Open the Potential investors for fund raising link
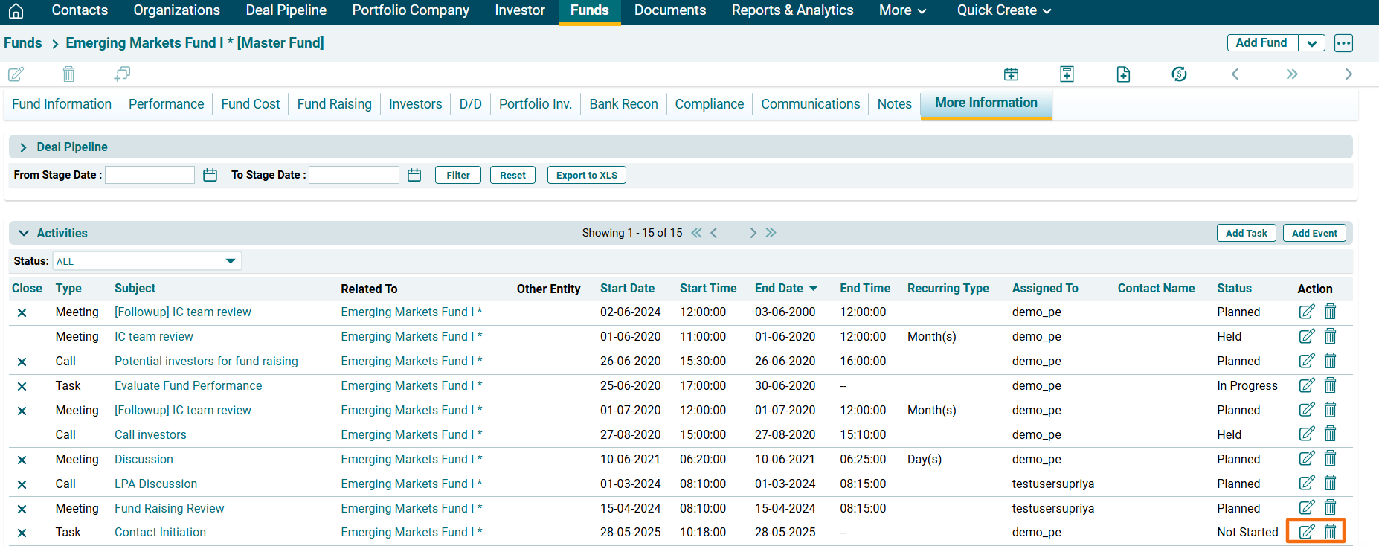 tap(206, 361)
